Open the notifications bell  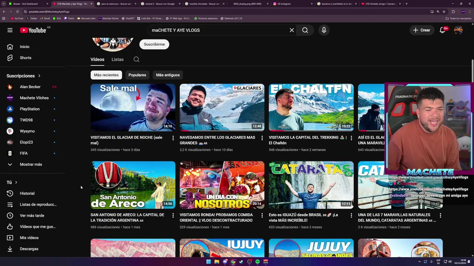click(443, 30)
